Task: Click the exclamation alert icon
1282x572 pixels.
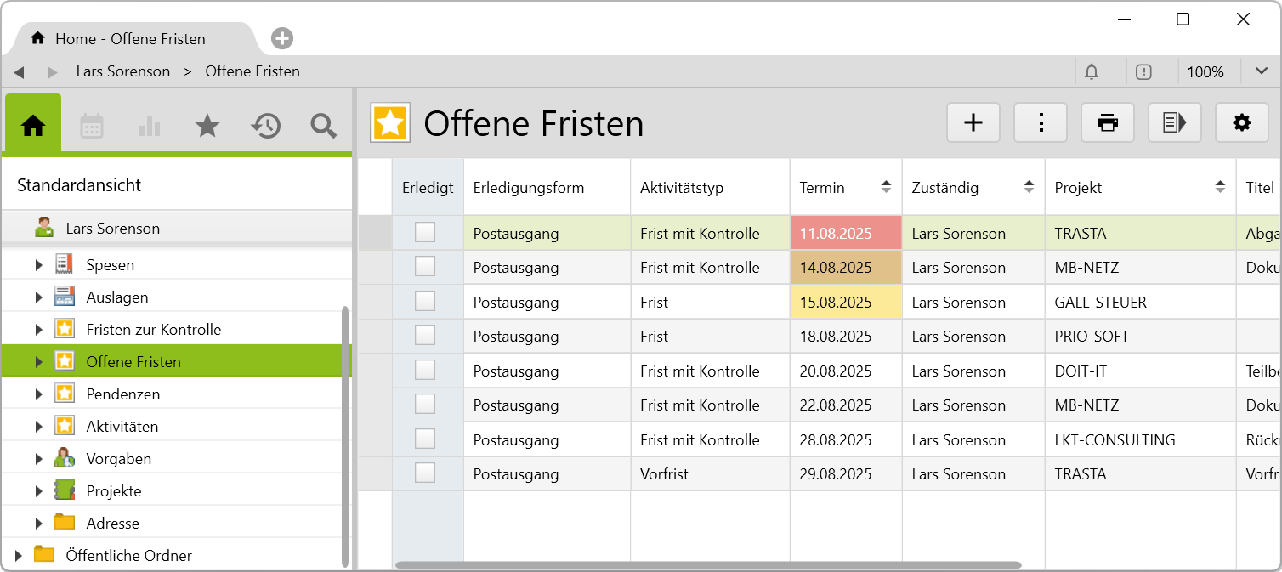Action: pyautogui.click(x=1143, y=72)
